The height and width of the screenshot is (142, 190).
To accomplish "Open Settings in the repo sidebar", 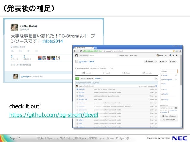I will point(165,100).
